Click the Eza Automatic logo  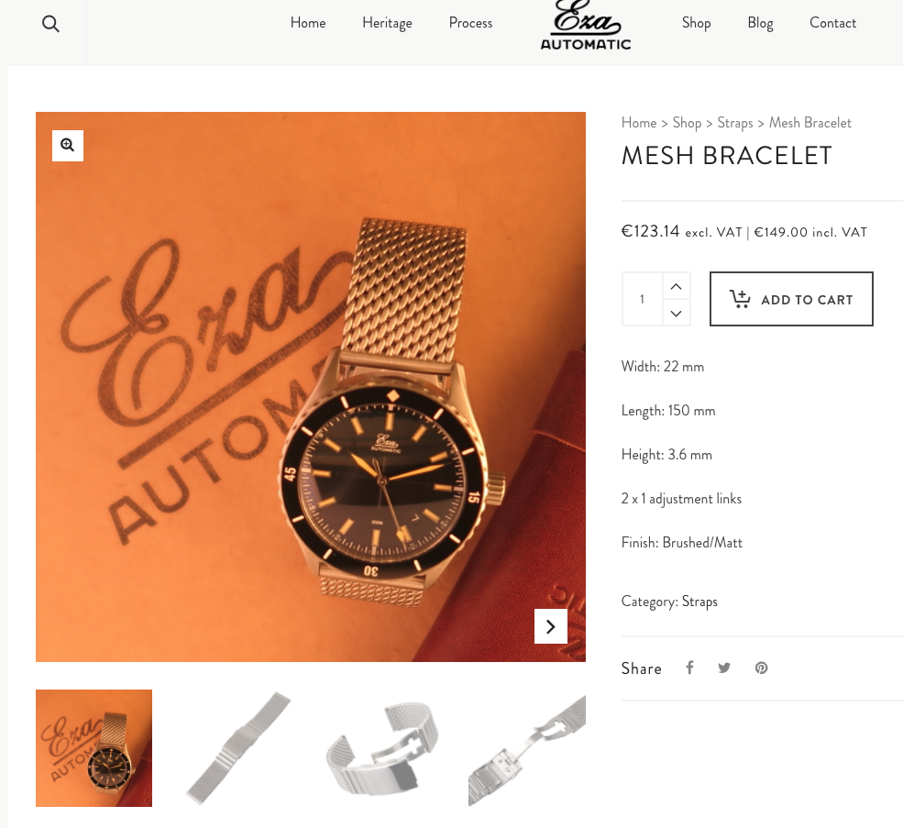(586, 26)
